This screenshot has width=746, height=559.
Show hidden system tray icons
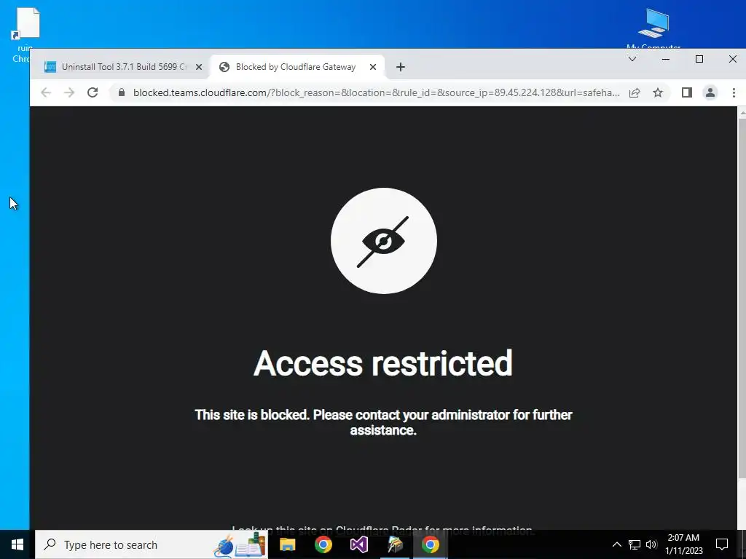point(616,544)
